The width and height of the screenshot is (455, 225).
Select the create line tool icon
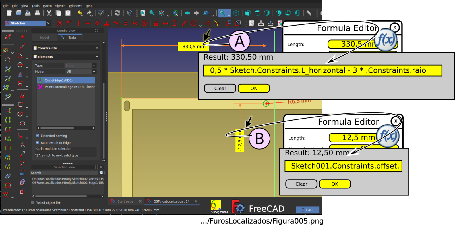(x=22, y=46)
